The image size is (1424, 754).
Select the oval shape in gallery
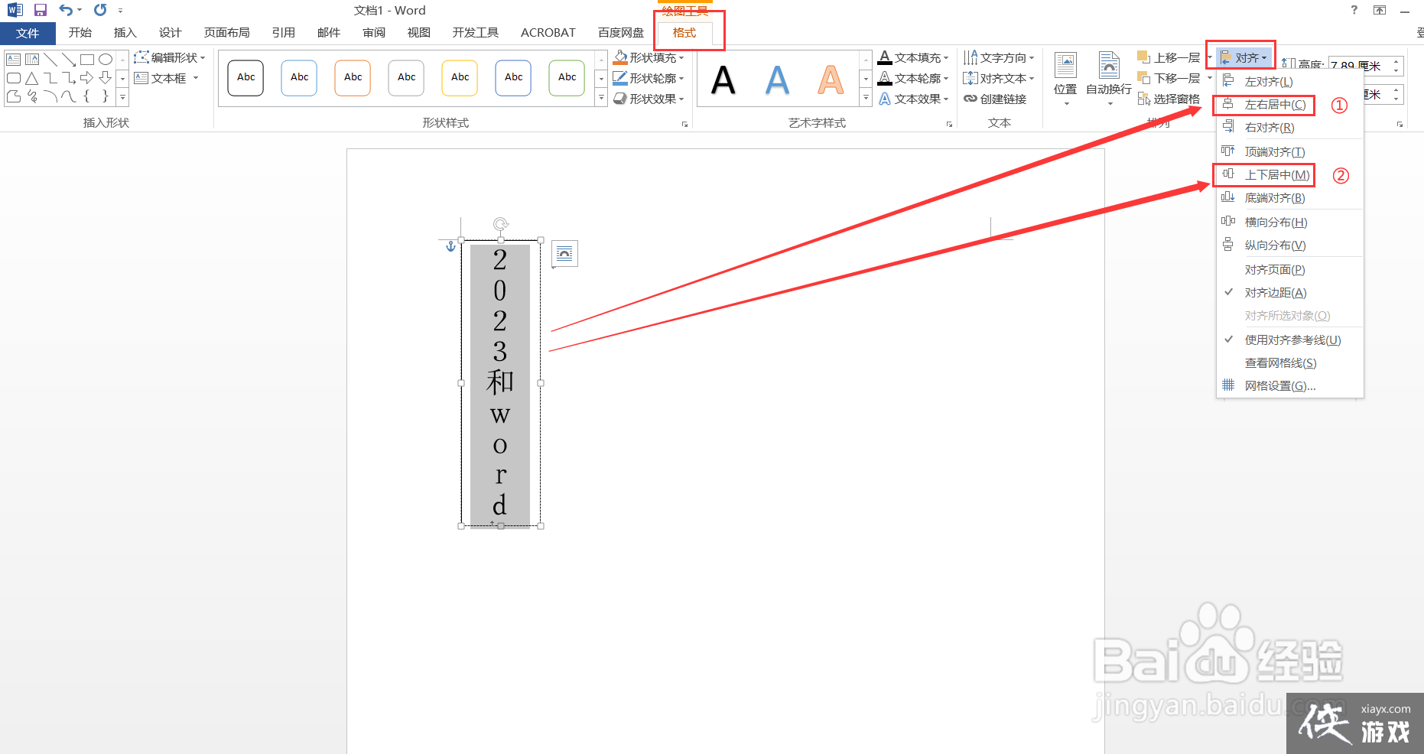click(106, 60)
